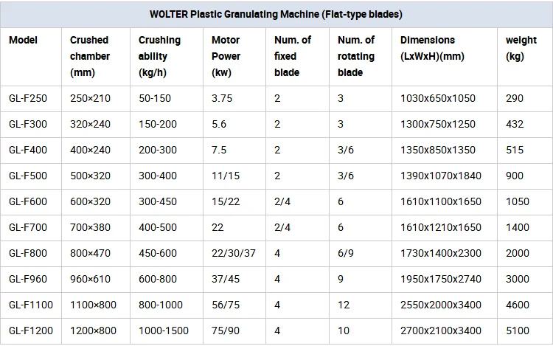Click the Motor Power column header
553x346 pixels.
[x=226, y=56]
